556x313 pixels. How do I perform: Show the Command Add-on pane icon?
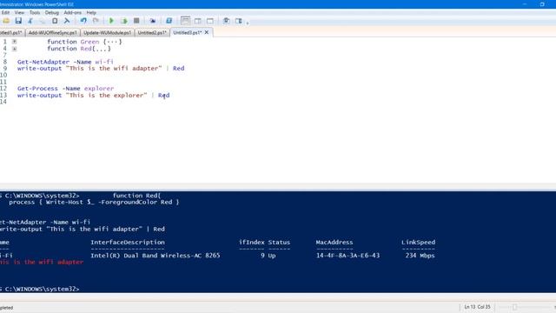(239, 21)
